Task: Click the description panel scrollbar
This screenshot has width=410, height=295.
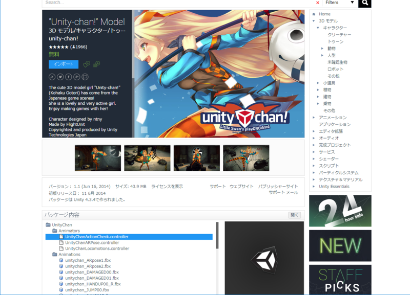Action: (x=133, y=44)
